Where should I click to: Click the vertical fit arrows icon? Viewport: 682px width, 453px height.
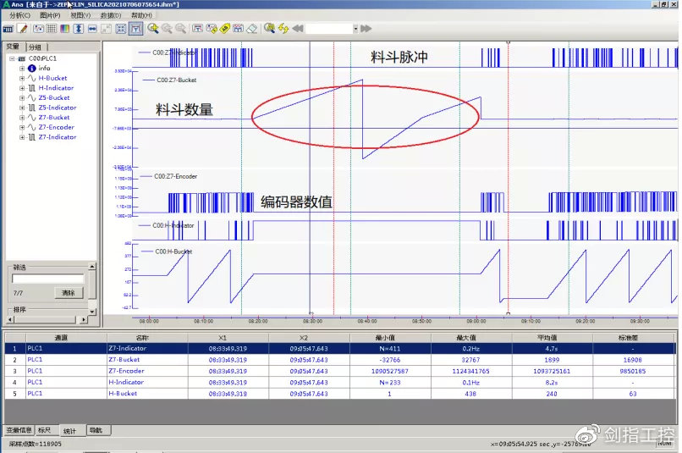point(79,29)
